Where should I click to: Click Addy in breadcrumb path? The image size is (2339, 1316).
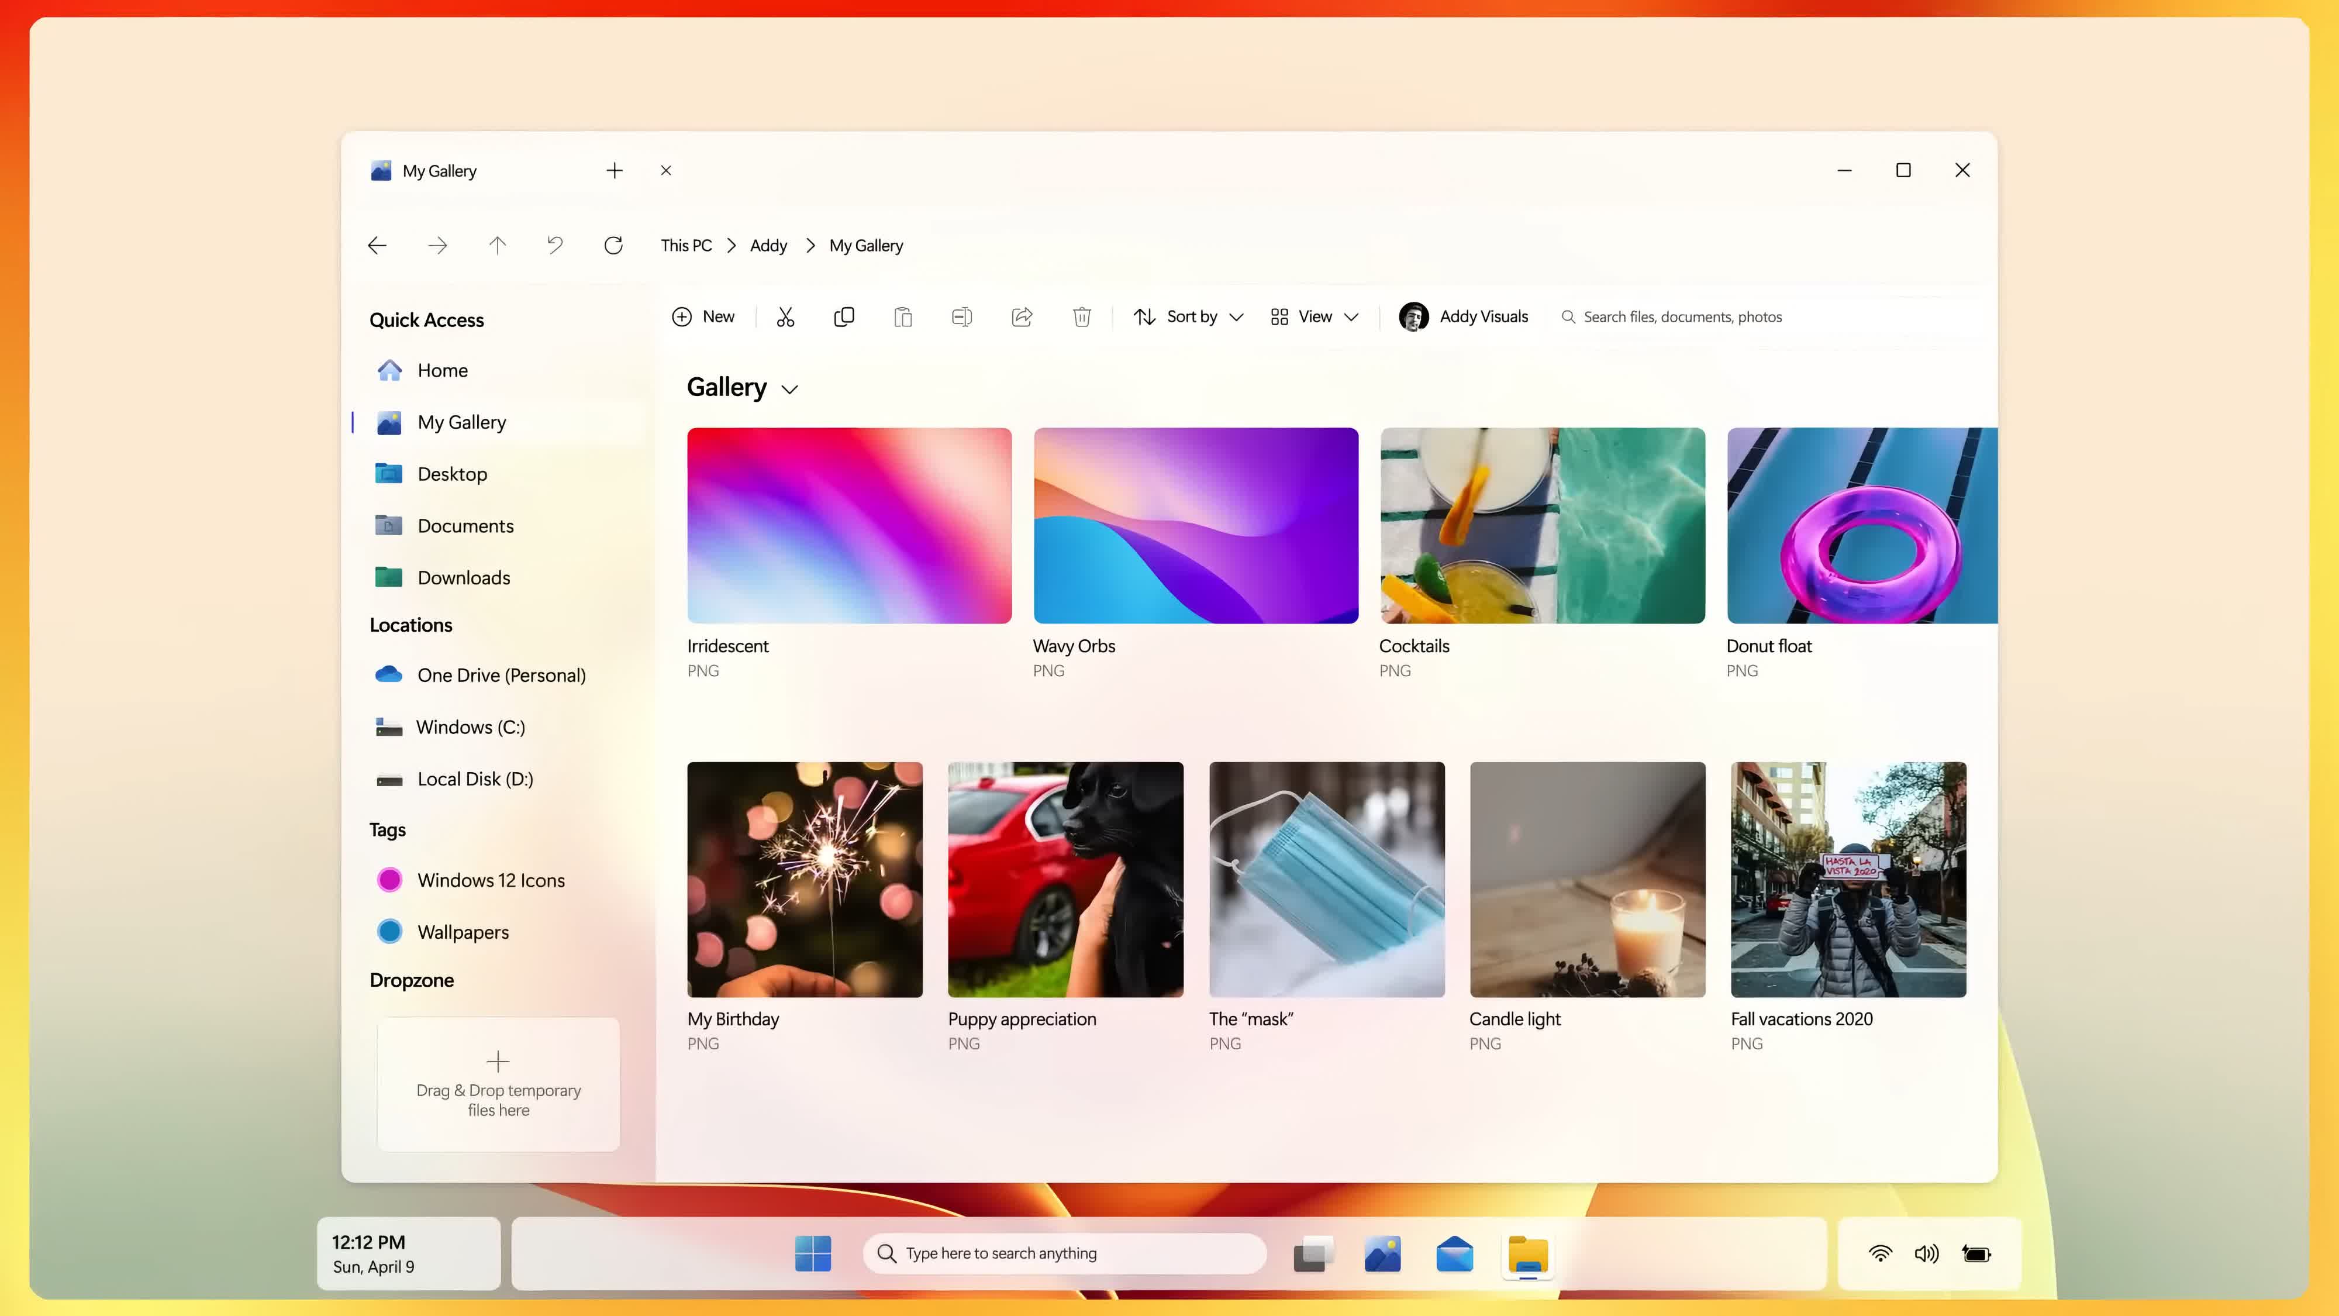click(768, 245)
